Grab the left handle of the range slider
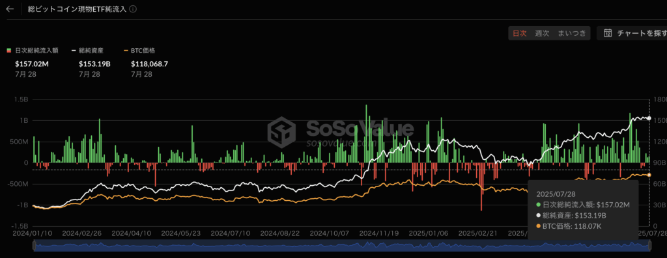Image resolution: width=667 pixels, height=258 pixels. 33,246
